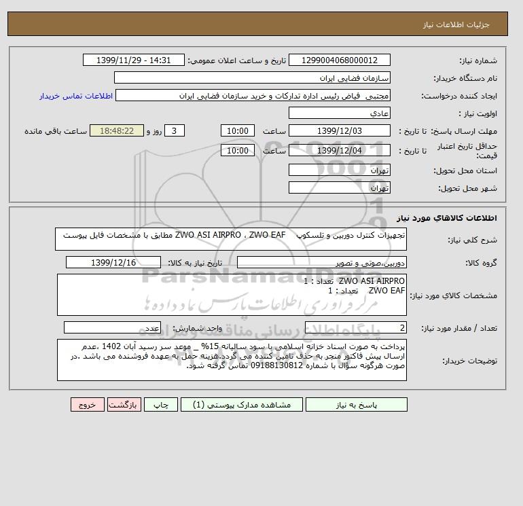Click the label تاریخ و ساعت اعلان عمومی
The width and height of the screenshot is (523, 506).
point(237,60)
